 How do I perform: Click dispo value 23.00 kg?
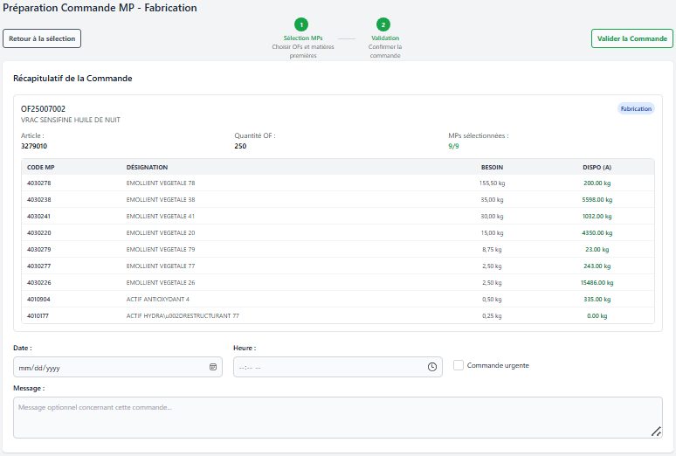(x=597, y=249)
